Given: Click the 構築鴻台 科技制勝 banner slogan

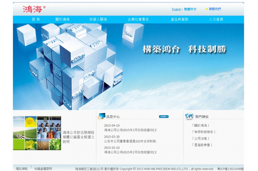Looking at the screenshot, I should [x=184, y=49].
